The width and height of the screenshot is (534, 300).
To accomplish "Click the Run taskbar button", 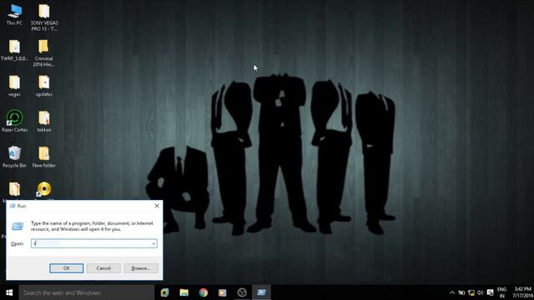I will [x=261, y=292].
